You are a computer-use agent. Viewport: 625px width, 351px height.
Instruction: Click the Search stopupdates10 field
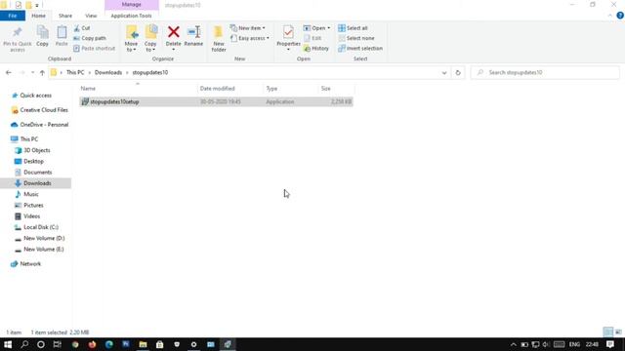[x=545, y=72]
